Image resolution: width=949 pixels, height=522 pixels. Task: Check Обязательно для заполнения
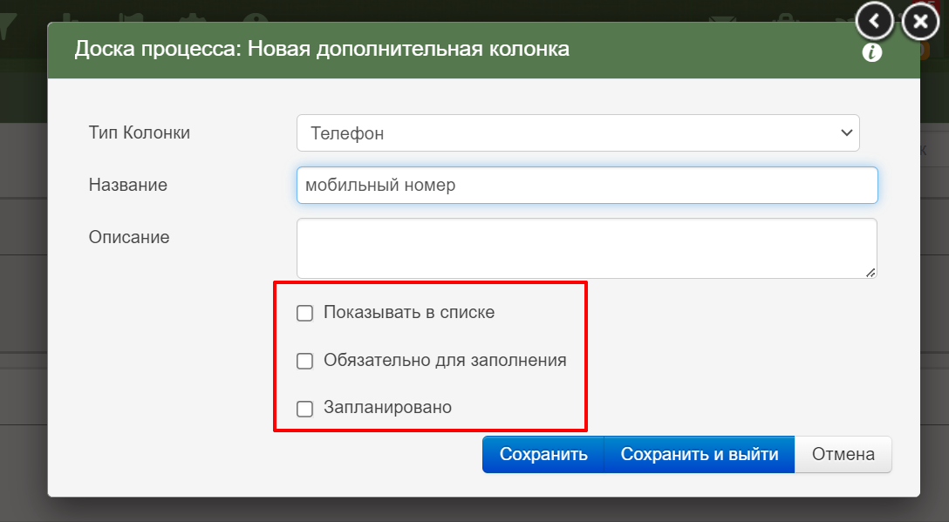click(x=304, y=361)
